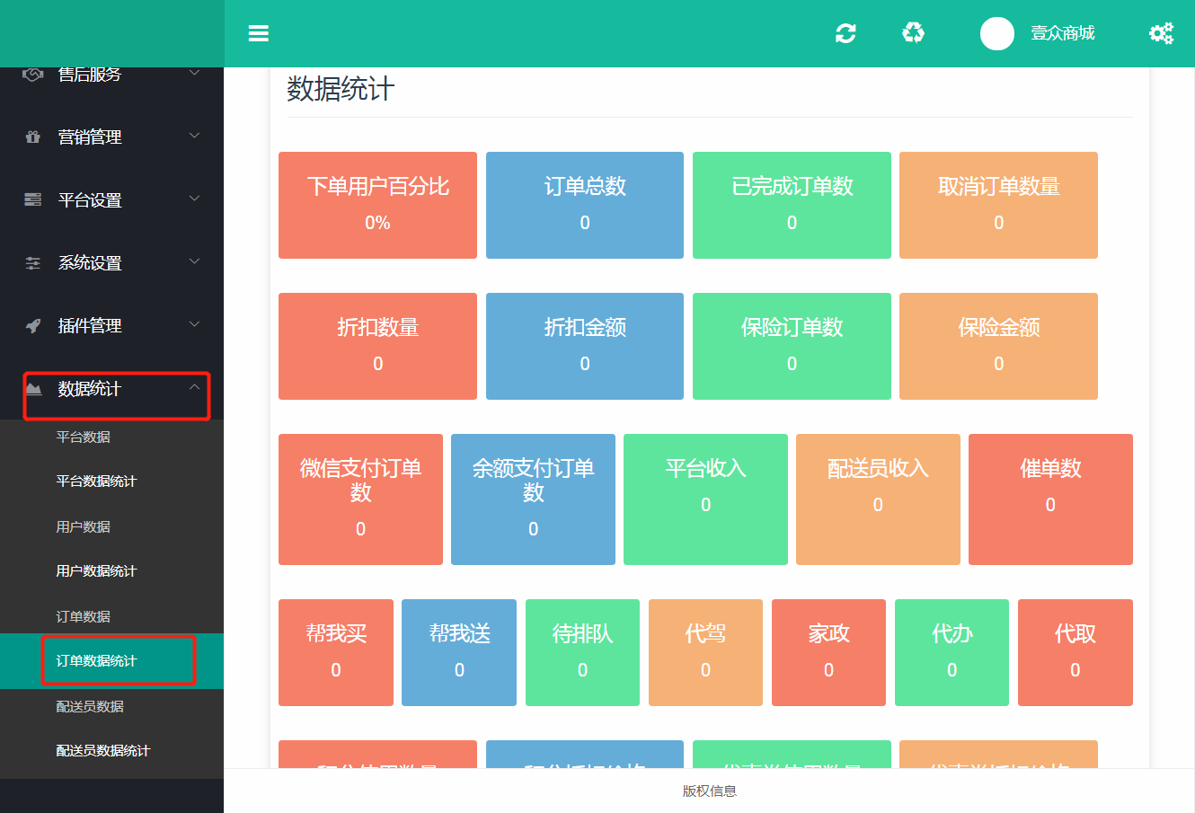Expand the 营销管理 menu chevron

(194, 136)
